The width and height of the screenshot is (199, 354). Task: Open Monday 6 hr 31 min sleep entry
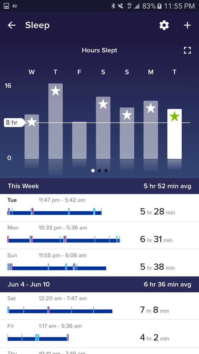click(x=100, y=235)
